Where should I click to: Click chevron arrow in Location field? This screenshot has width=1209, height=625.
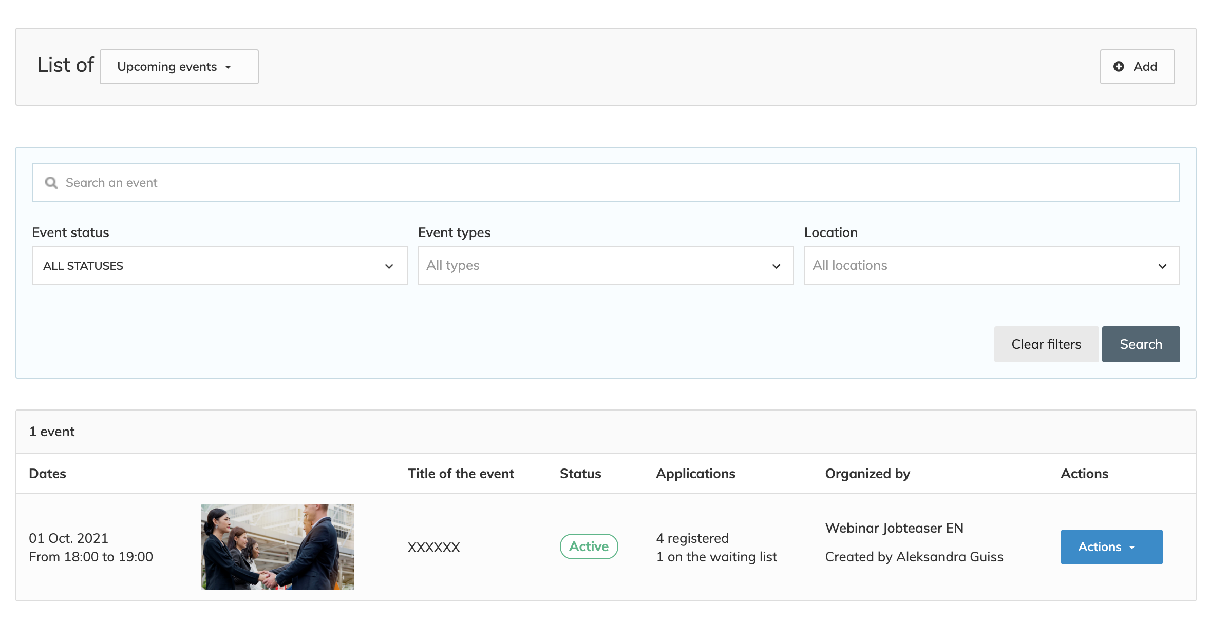click(1162, 266)
